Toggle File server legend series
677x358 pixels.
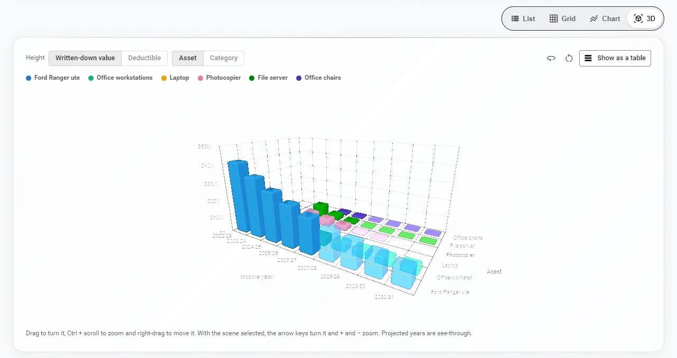269,78
